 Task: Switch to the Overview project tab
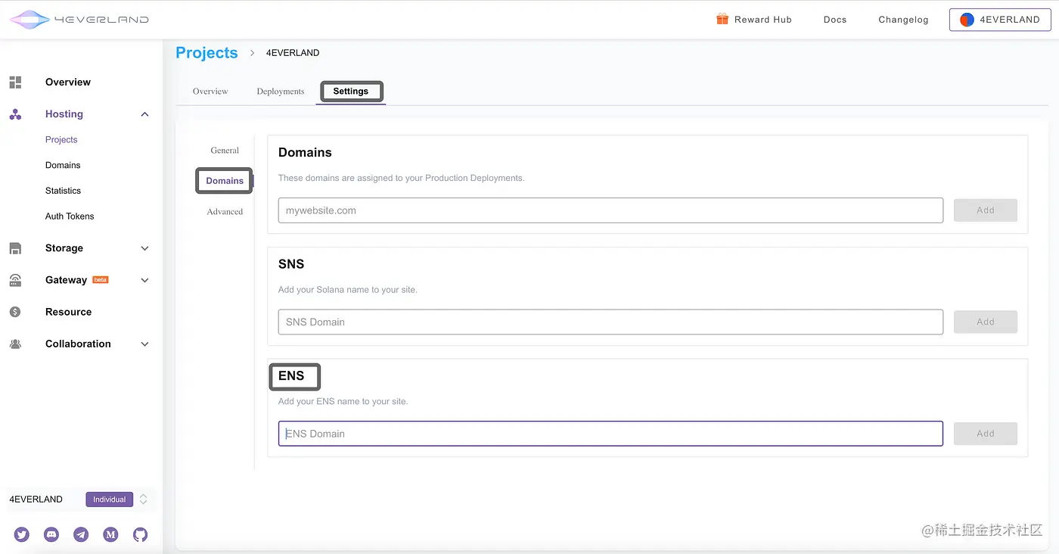coord(210,92)
